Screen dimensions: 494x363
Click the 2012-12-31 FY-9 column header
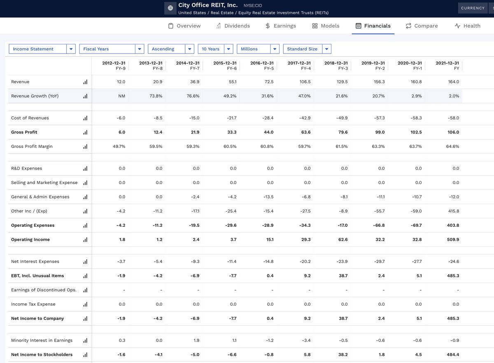pyautogui.click(x=114, y=65)
